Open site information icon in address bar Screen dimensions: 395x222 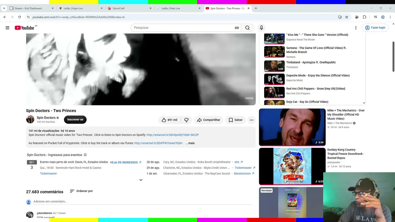click(x=28, y=17)
